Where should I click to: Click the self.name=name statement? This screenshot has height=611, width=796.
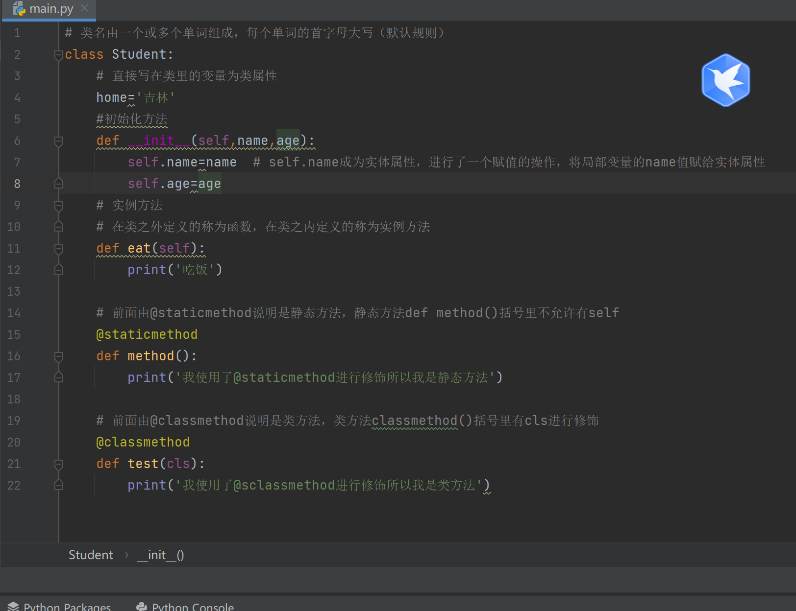click(x=182, y=162)
